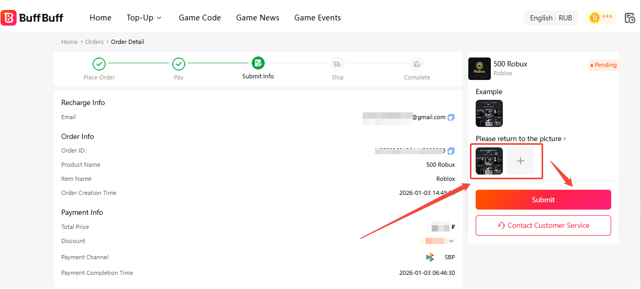Click the Ship truck step icon
This screenshot has width=641, height=289.
338,64
